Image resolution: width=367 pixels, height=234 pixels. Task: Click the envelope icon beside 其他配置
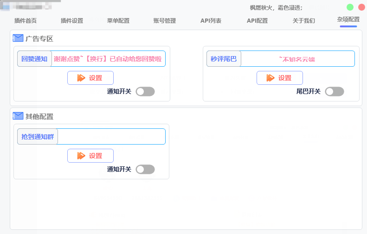coord(18,116)
